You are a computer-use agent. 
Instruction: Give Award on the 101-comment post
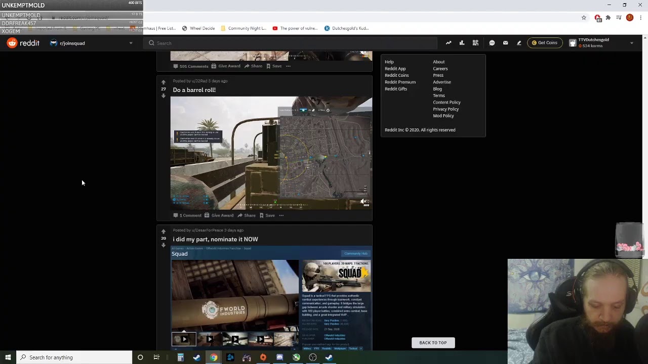226,66
